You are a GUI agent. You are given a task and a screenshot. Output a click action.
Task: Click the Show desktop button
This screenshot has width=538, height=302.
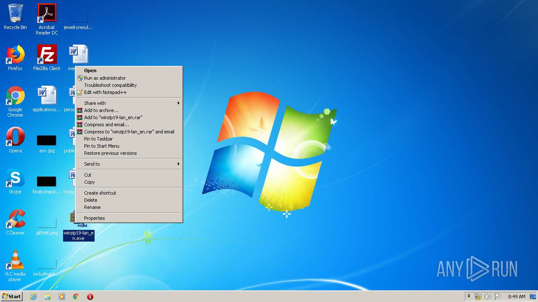[533, 297]
